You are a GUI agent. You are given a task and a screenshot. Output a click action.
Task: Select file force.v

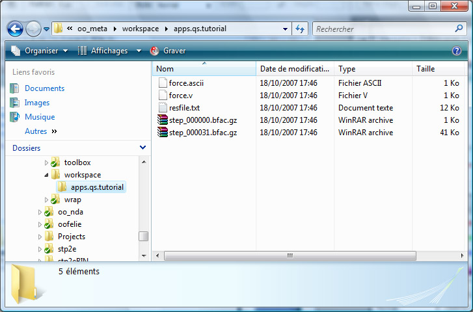point(181,96)
